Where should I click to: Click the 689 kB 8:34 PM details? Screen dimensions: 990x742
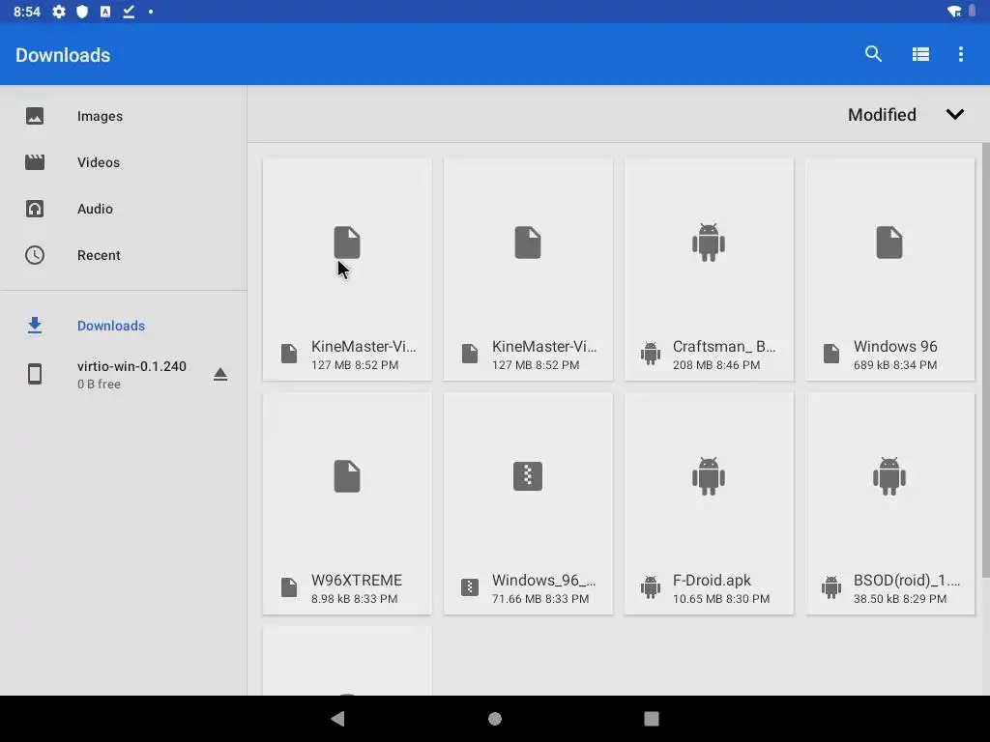[x=895, y=364]
